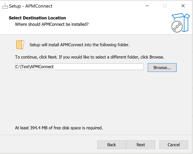
Task: Close the APMConnect Setup window
Action: coord(183,6)
